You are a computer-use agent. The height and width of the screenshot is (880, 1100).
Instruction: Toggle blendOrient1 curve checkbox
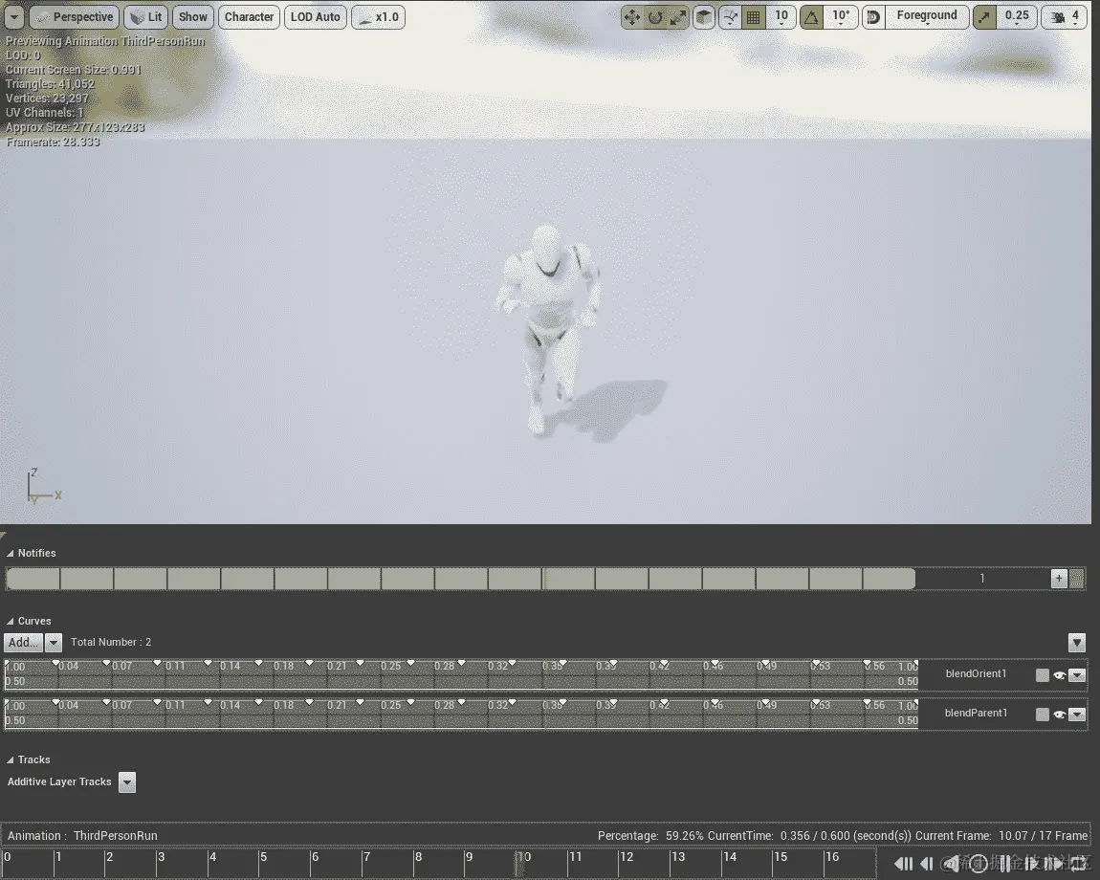(1043, 675)
